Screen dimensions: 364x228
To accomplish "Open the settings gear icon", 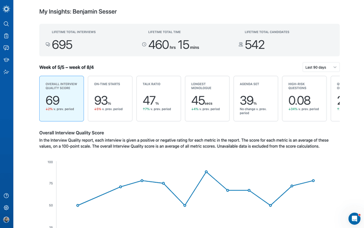I will [x=6, y=208].
